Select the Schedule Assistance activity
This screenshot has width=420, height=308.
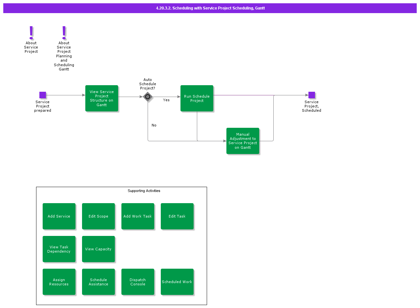coord(98,282)
